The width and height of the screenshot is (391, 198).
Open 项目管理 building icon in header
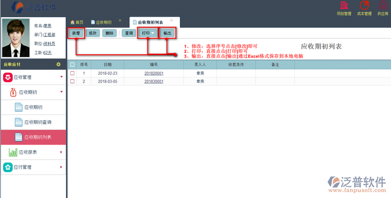344,6
